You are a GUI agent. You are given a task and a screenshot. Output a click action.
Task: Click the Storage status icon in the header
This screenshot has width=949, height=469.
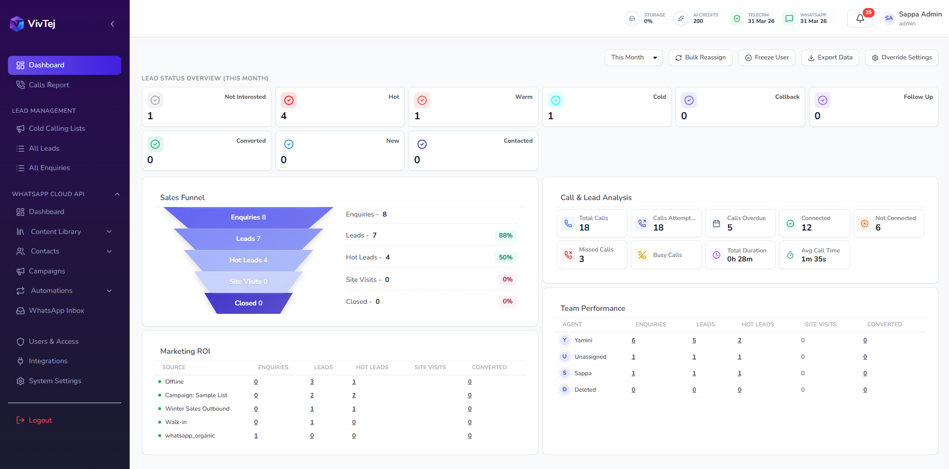coord(632,18)
